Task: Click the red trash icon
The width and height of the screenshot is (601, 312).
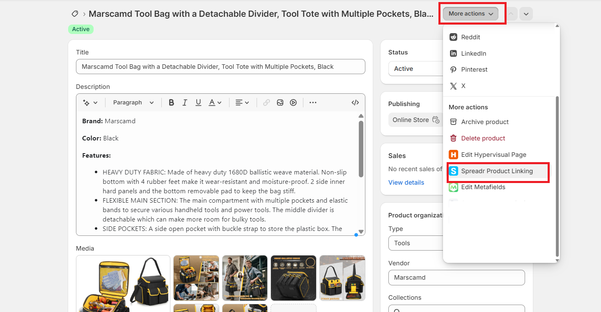Action: coord(453,138)
